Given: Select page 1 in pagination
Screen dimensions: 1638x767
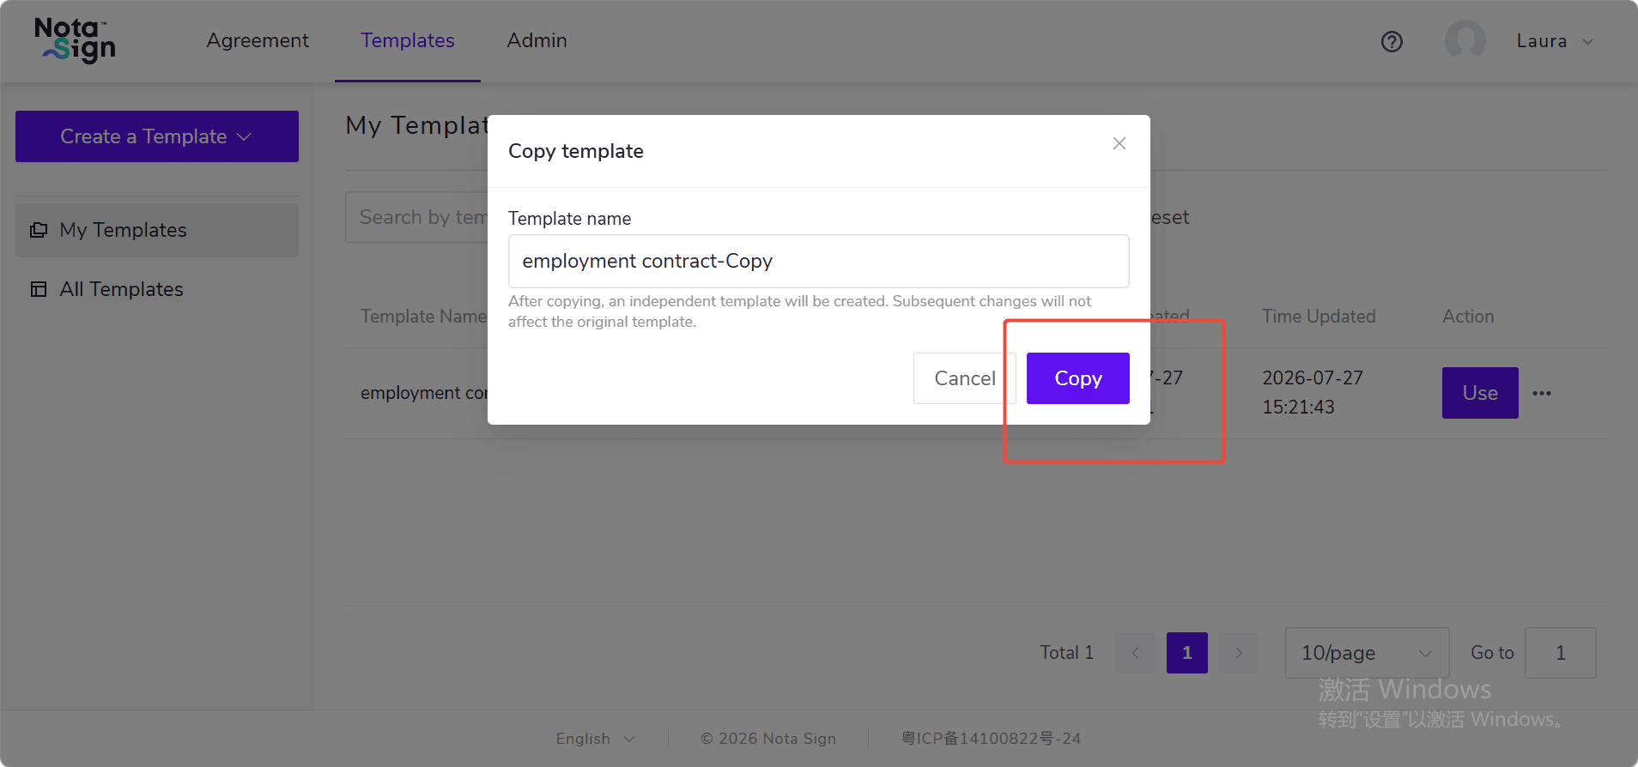Looking at the screenshot, I should (x=1187, y=653).
